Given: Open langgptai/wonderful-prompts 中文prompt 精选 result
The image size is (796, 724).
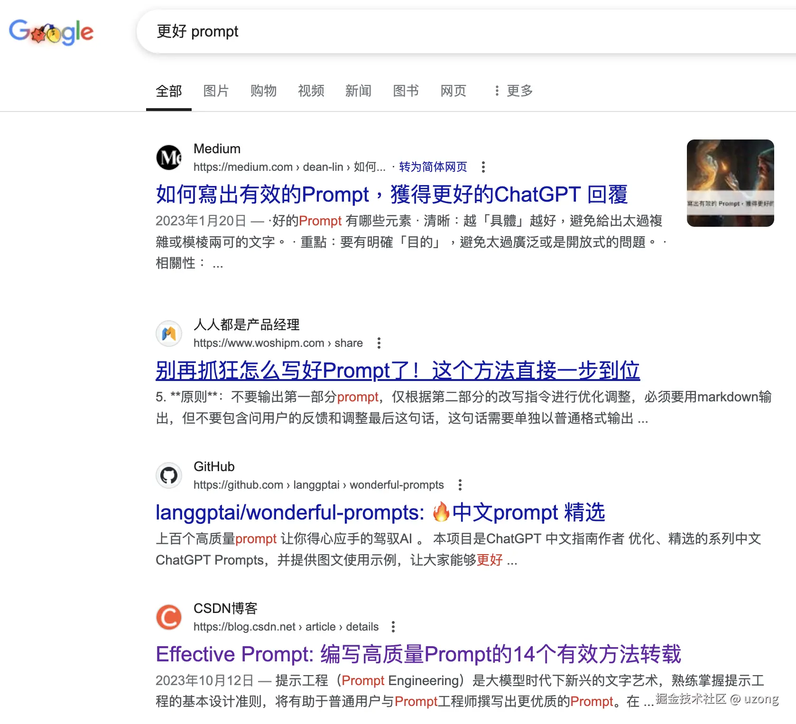Looking at the screenshot, I should [x=380, y=512].
